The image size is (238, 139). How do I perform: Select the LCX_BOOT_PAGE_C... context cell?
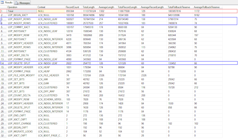tap(51, 136)
